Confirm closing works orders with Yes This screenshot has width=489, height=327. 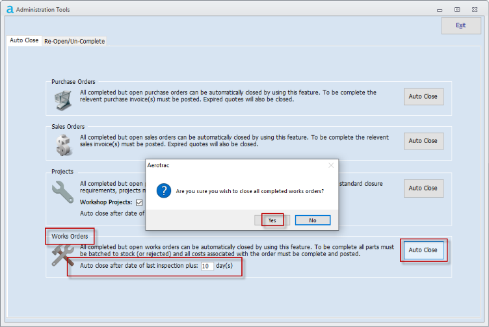point(272,220)
